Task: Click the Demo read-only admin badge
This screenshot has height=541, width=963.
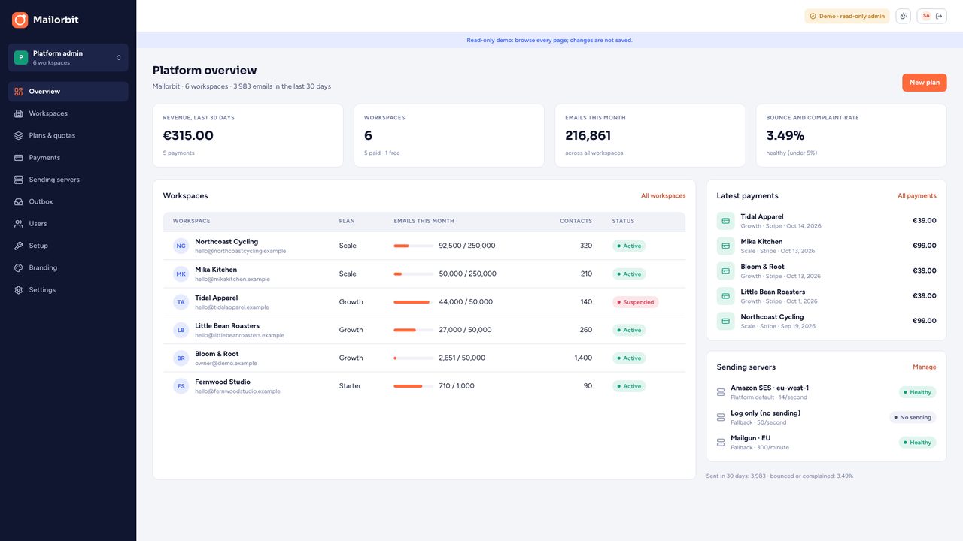Action: click(847, 16)
